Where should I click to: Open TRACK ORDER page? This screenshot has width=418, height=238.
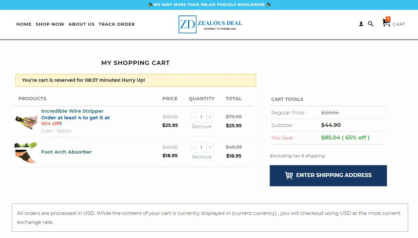click(117, 24)
